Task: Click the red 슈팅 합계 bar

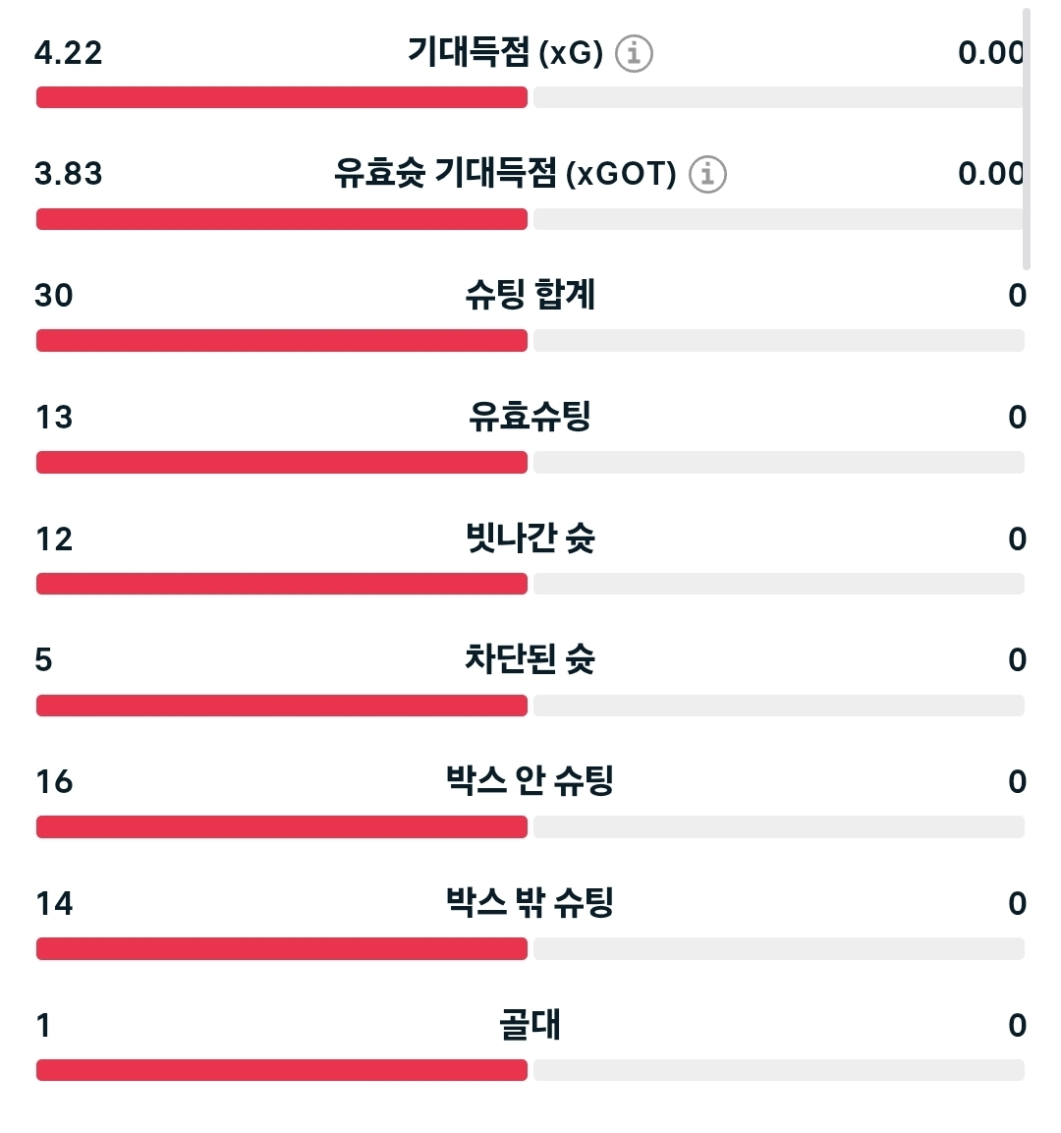Action: point(282,340)
